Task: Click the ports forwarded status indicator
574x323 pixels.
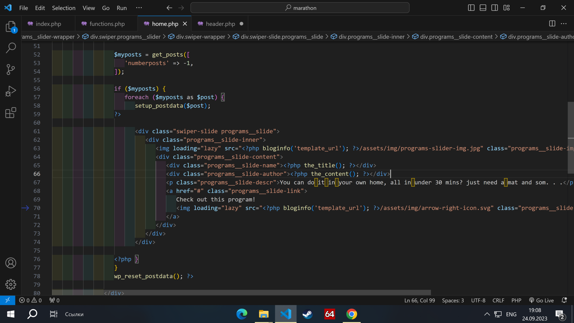Action: 54,300
